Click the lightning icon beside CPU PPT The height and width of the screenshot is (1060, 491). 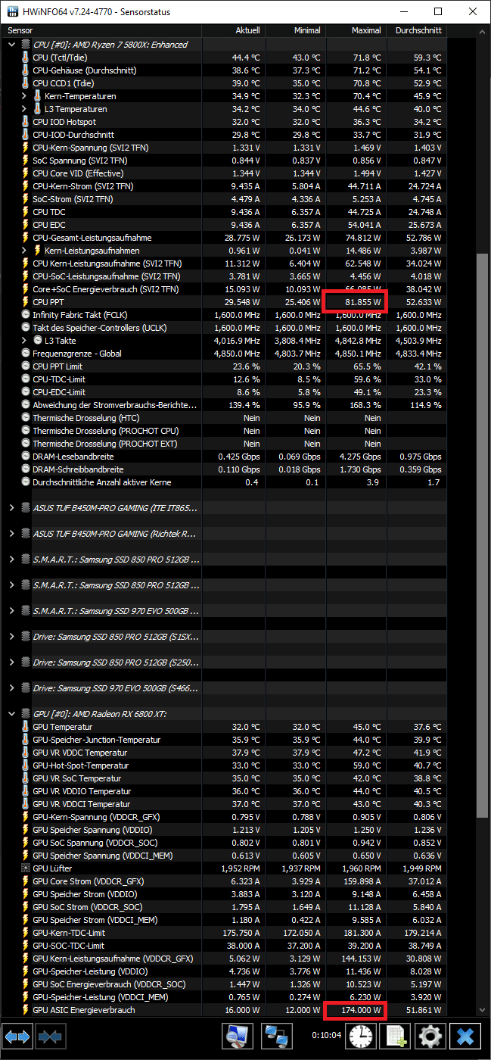(x=26, y=302)
